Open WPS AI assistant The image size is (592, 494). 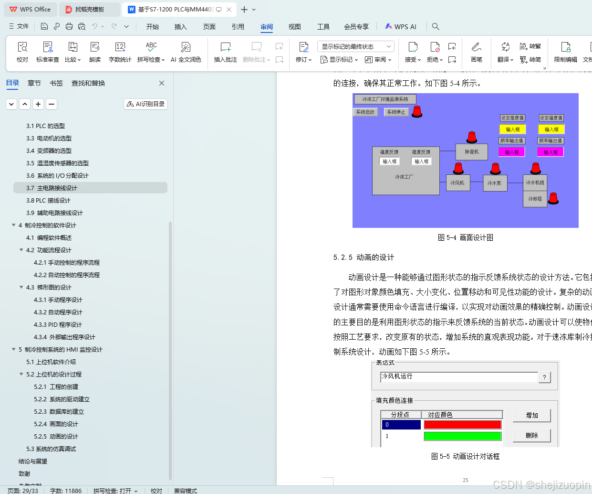[401, 27]
